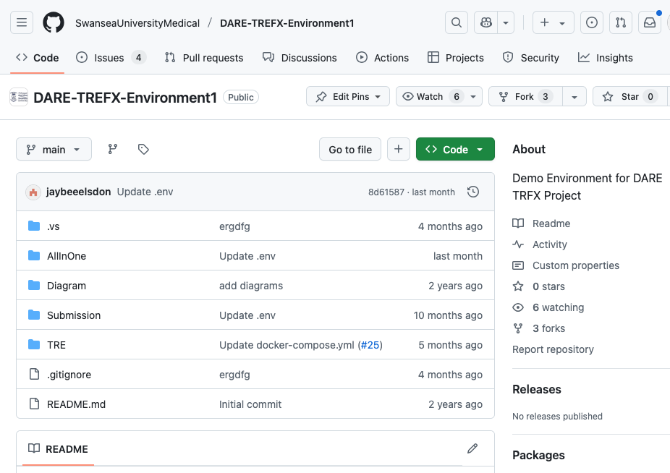Viewport: 670px width, 473px height.
Task: Open Packages heading link
Action: click(538, 455)
